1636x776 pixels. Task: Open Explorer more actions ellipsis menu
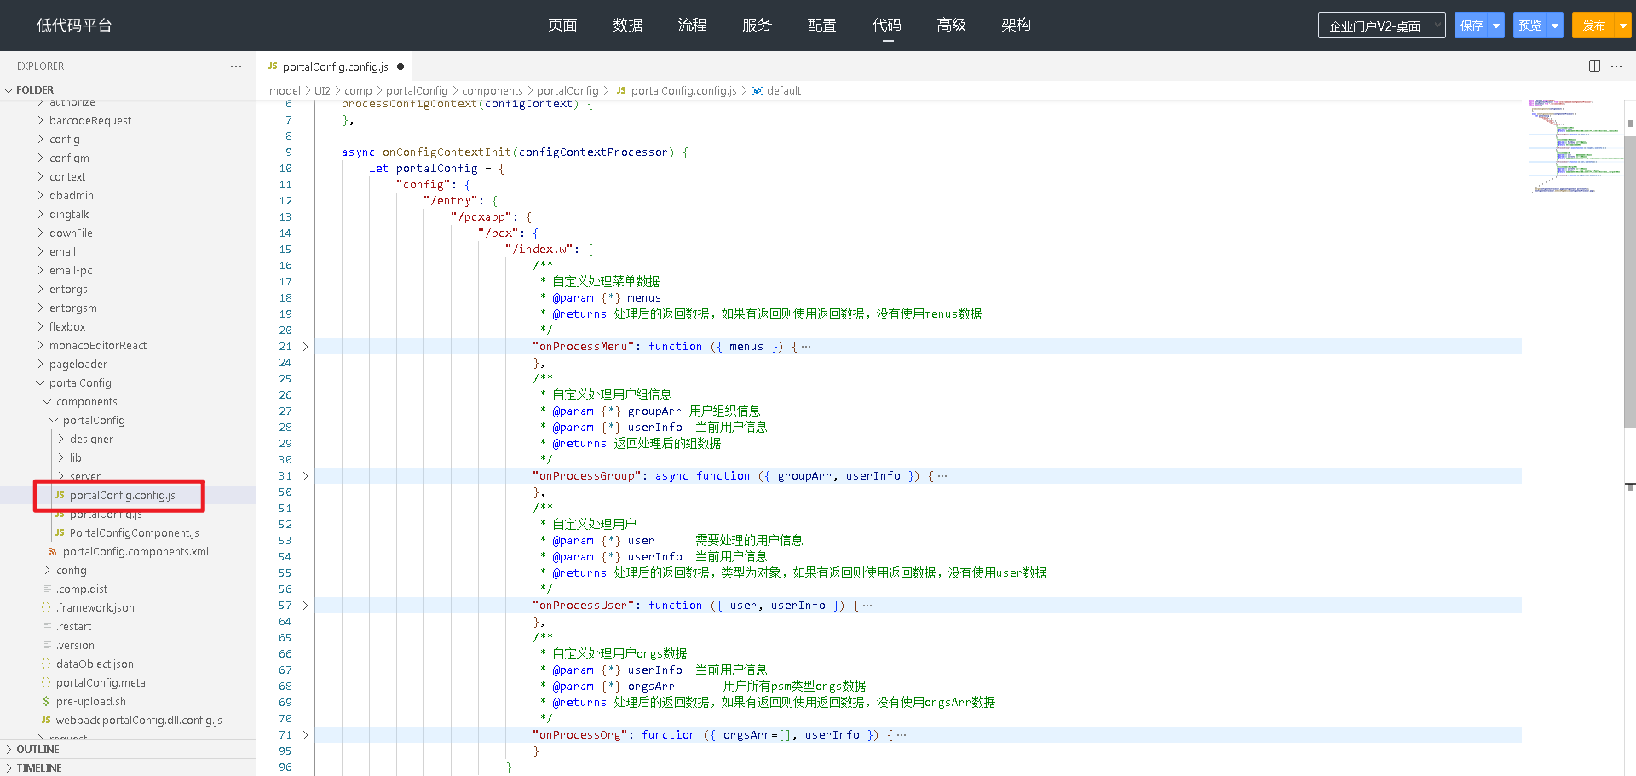pyautogui.click(x=236, y=66)
